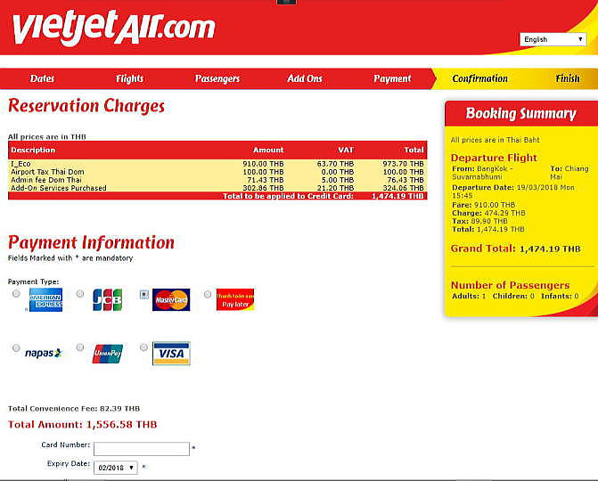Click the VAT column header

click(346, 150)
